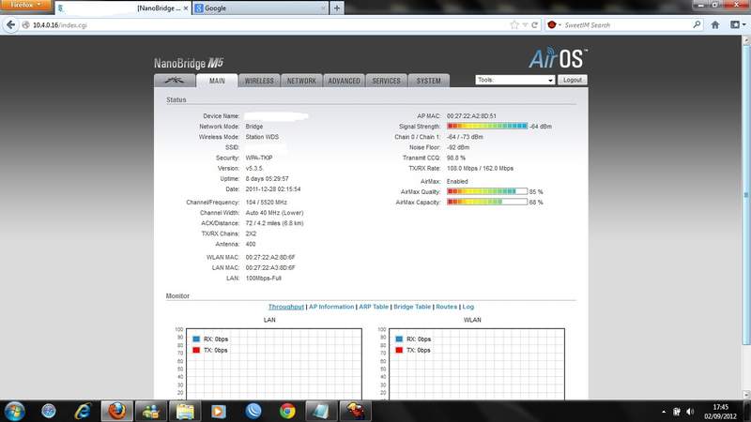Switch to the Google browser tab
This screenshot has width=751, height=422.
click(261, 8)
